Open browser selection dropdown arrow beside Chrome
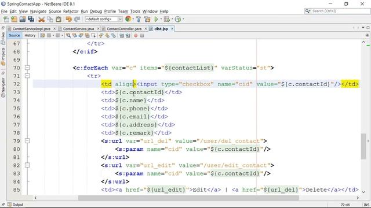The image size is (371, 208). point(133,19)
